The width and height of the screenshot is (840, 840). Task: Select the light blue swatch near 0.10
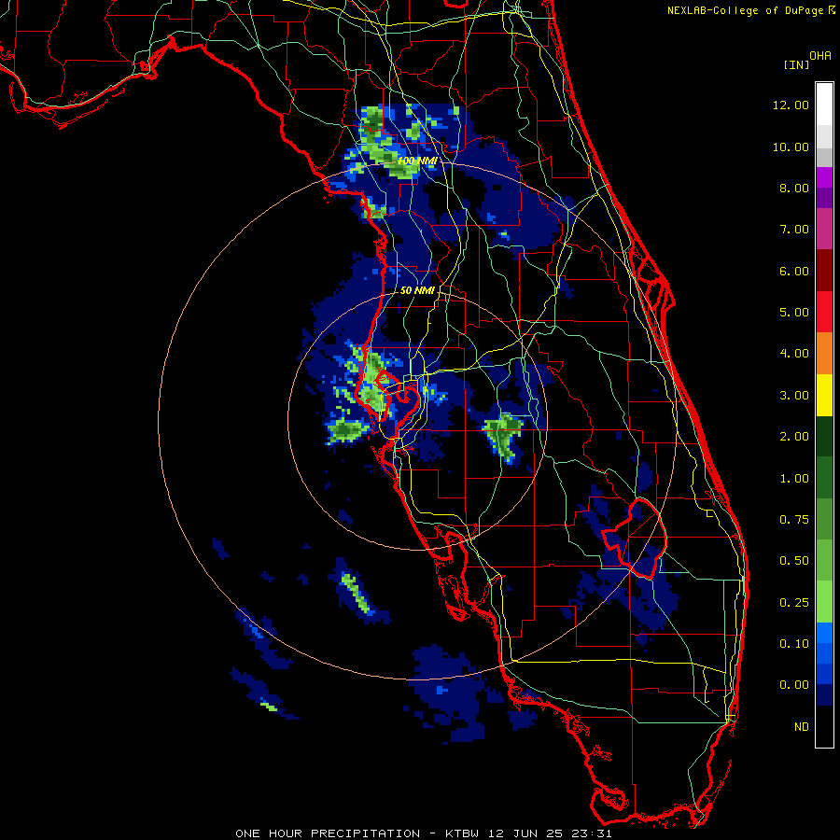pos(824,633)
